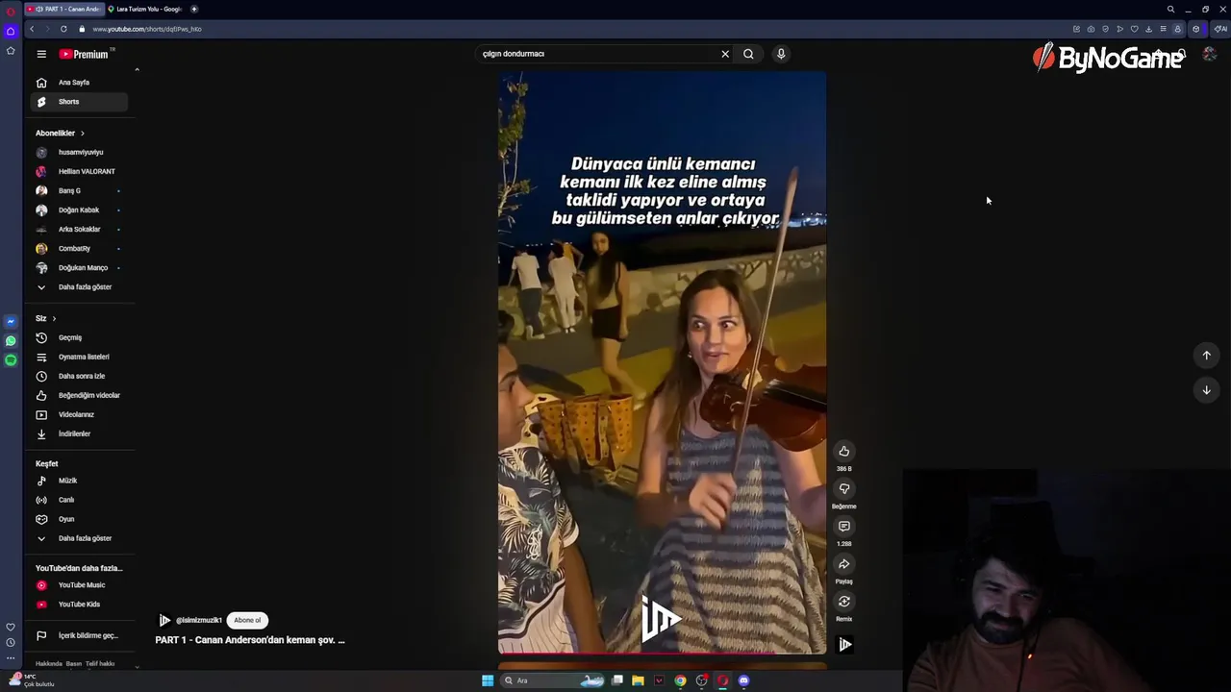Pause the playing Short video
This screenshot has height=692, width=1231.
(662, 363)
